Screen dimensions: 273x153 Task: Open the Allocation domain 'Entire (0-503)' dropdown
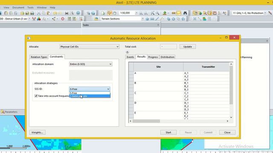click(90, 64)
